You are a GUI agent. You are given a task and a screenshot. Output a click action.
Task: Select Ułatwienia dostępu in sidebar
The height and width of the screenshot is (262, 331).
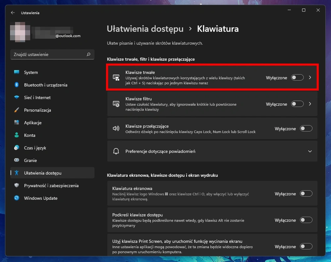pos(52,173)
